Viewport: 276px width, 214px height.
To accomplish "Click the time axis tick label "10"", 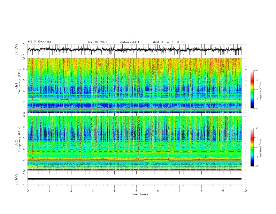I will point(245,191).
